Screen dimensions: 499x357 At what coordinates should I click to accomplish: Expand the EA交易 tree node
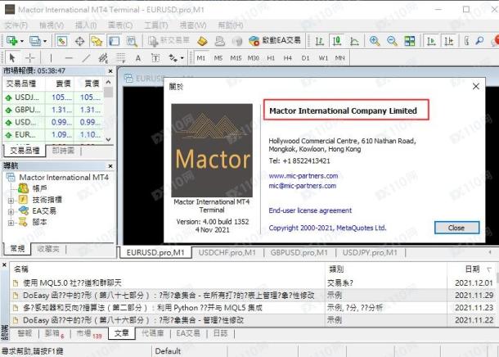pyautogui.click(x=11, y=212)
